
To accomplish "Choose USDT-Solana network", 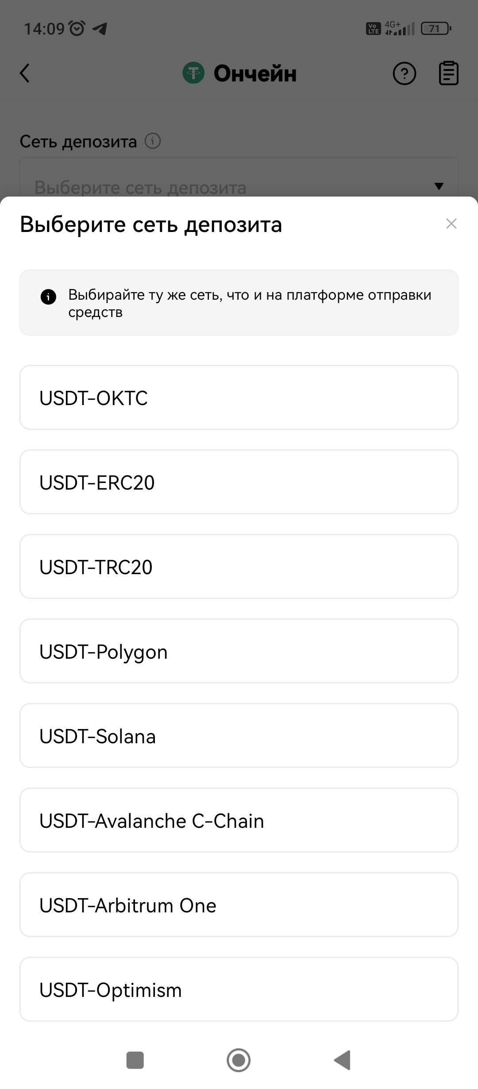I will pyautogui.click(x=239, y=736).
